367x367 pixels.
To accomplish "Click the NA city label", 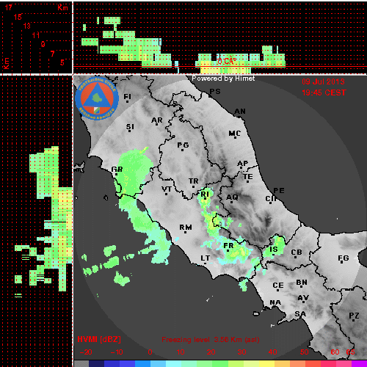I will click(x=275, y=302).
